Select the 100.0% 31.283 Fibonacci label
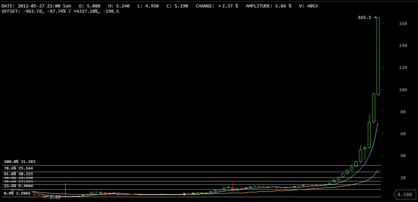418x202 pixels. click(19, 162)
